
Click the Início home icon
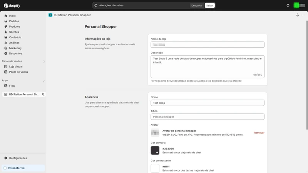tap(6, 16)
